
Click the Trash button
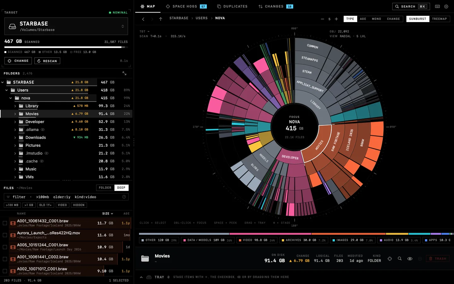coord(438,258)
